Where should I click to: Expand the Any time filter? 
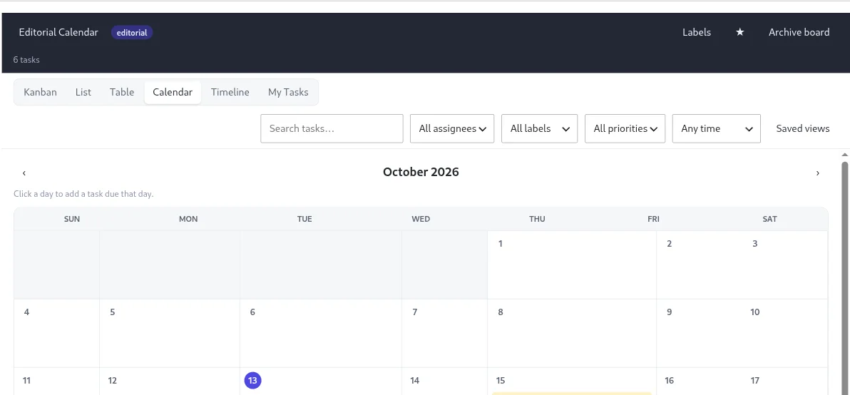pyautogui.click(x=716, y=128)
